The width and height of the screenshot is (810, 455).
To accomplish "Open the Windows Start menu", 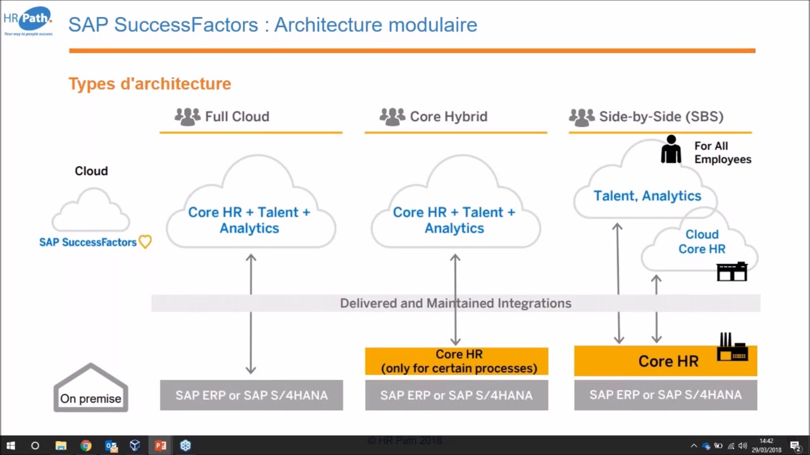I will [x=11, y=446].
